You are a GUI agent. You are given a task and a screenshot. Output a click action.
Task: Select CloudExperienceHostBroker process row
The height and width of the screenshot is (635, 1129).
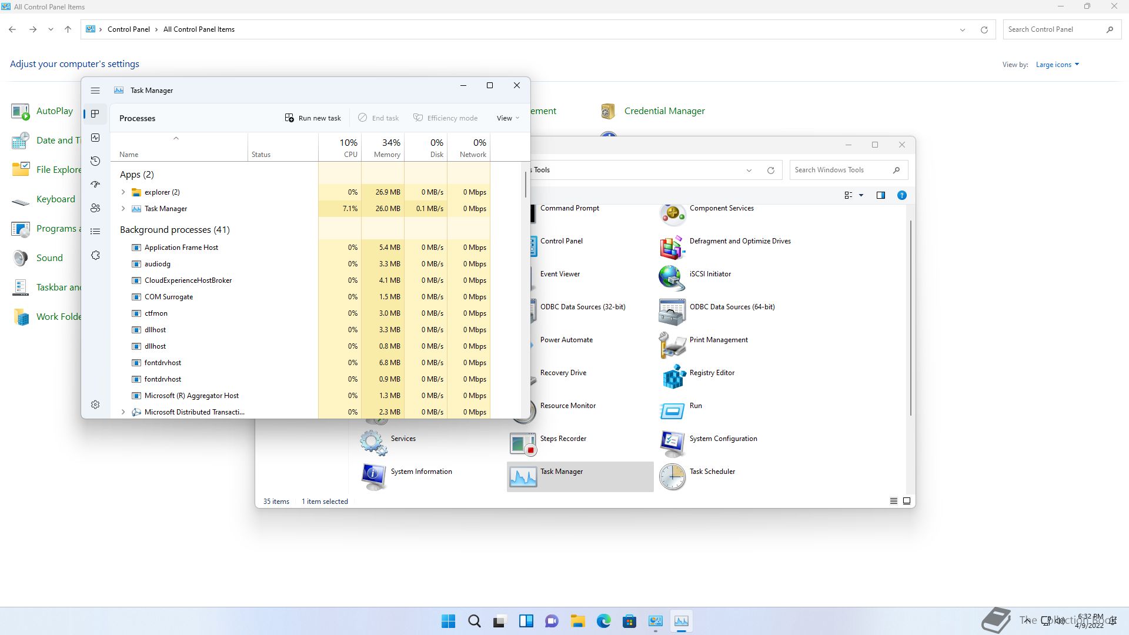pyautogui.click(x=300, y=280)
